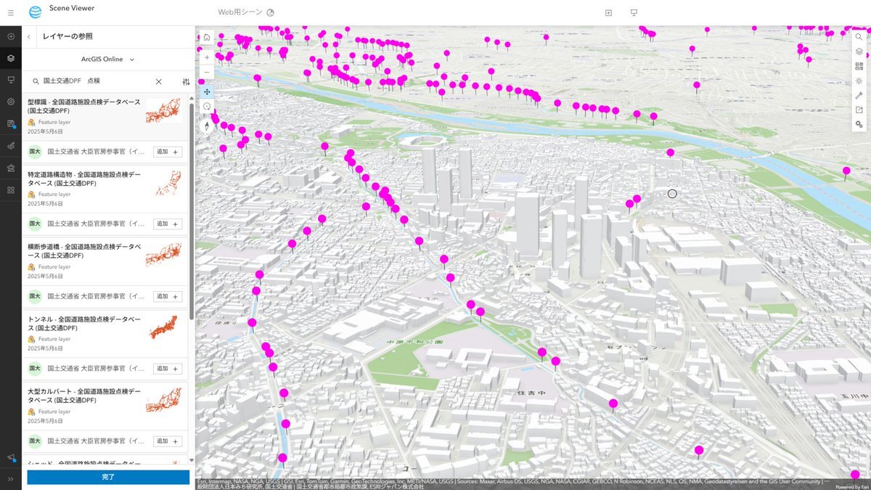Open the owner name on the 大型カルバート card
The image size is (871, 490).
pos(96,441)
